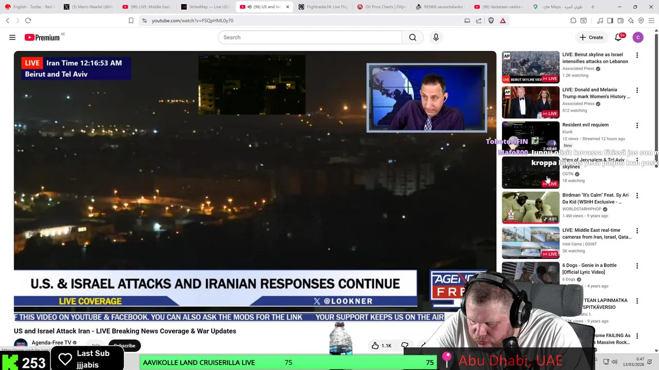
Task: Dislike the video thumbs-down button
Action: pyautogui.click(x=405, y=346)
